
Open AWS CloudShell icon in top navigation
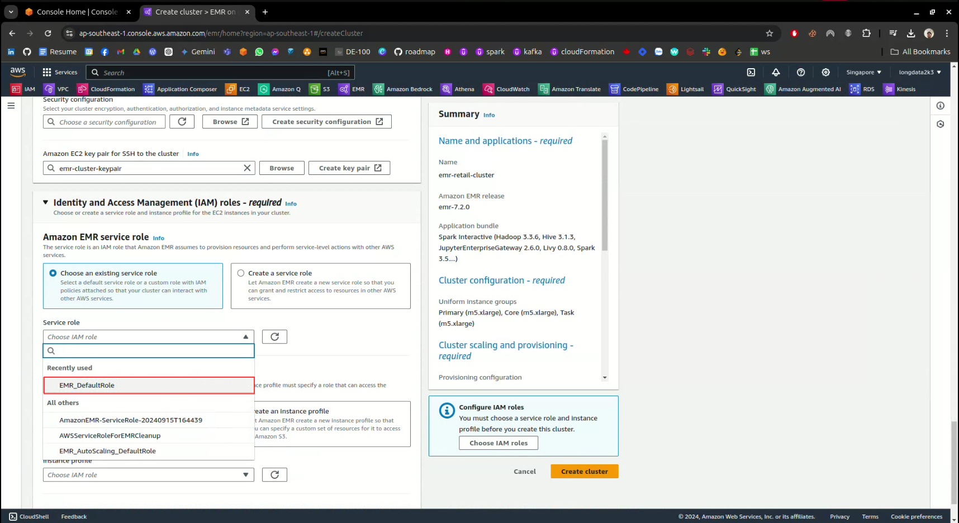751,72
